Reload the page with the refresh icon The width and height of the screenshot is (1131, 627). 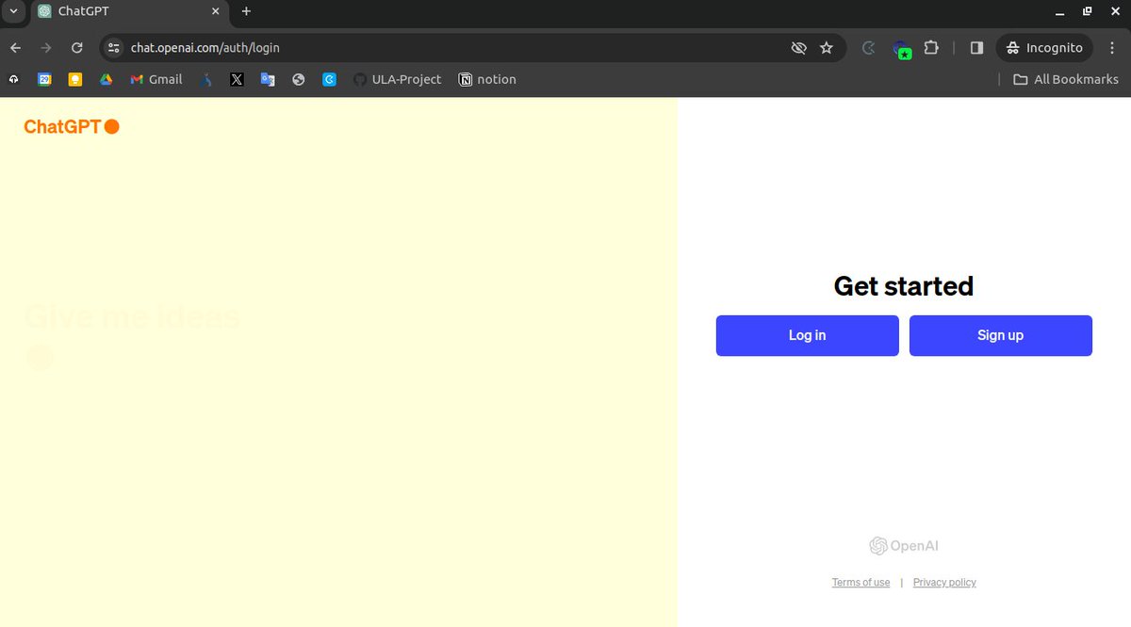pyautogui.click(x=77, y=47)
